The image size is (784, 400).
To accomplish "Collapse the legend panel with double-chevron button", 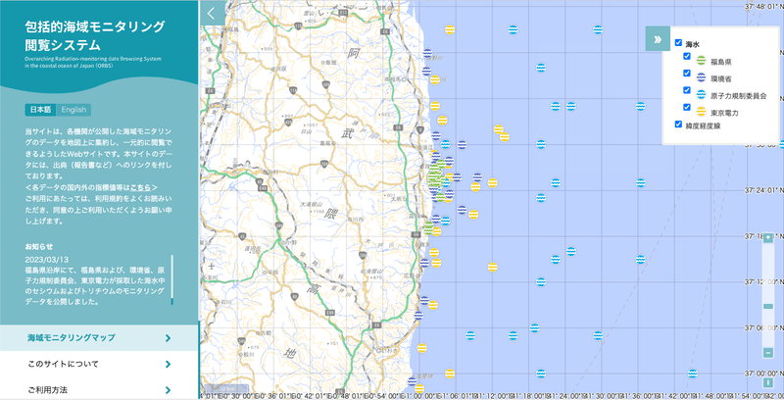I will click(658, 39).
